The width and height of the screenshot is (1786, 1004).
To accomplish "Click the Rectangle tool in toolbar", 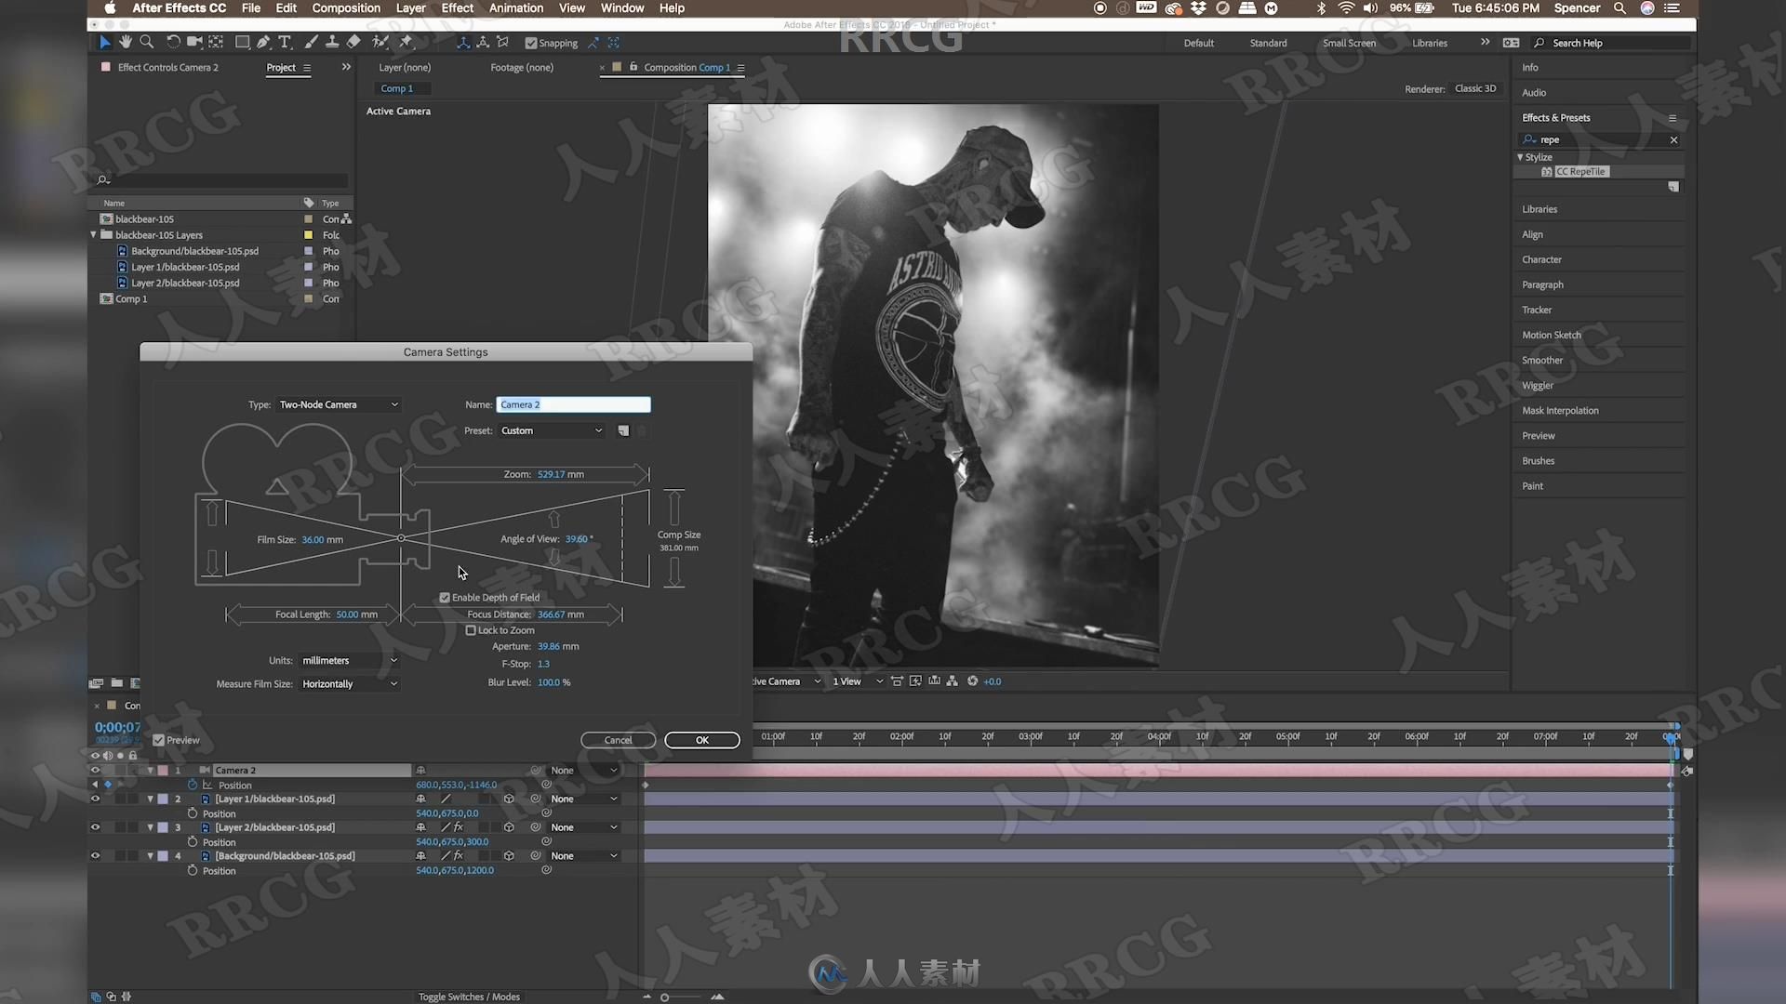I will (x=240, y=42).
